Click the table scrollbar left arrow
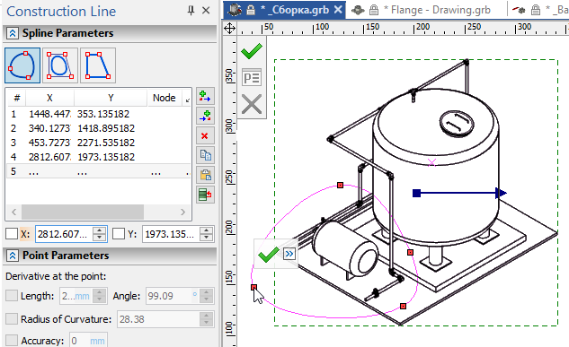The width and height of the screenshot is (569, 347). [x=13, y=212]
